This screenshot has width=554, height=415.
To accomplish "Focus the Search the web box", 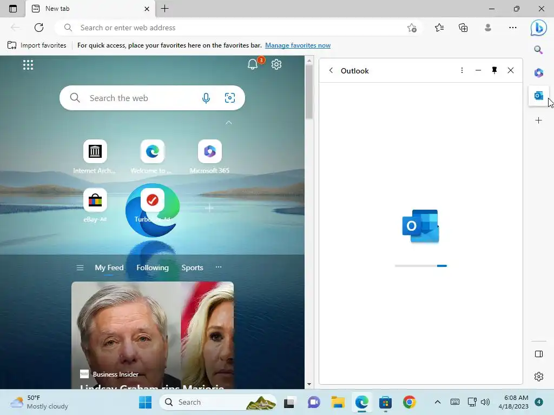I will click(152, 98).
